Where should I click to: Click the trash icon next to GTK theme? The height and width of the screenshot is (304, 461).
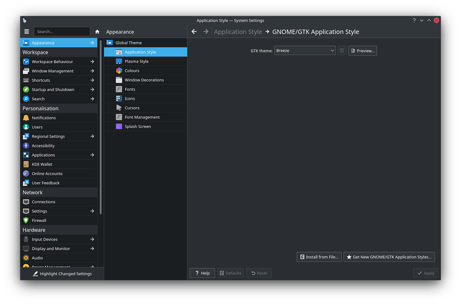[x=342, y=50]
